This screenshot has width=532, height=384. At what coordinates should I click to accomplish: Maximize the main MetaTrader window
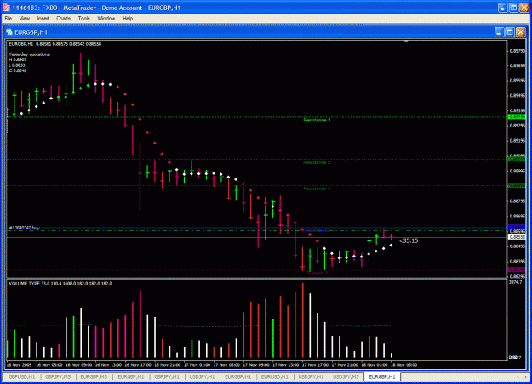[513, 8]
